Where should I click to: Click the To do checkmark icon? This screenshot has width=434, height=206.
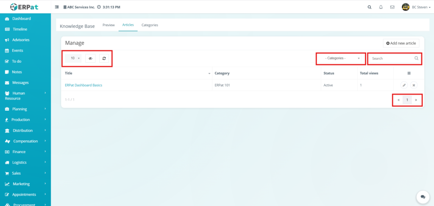click(7, 61)
